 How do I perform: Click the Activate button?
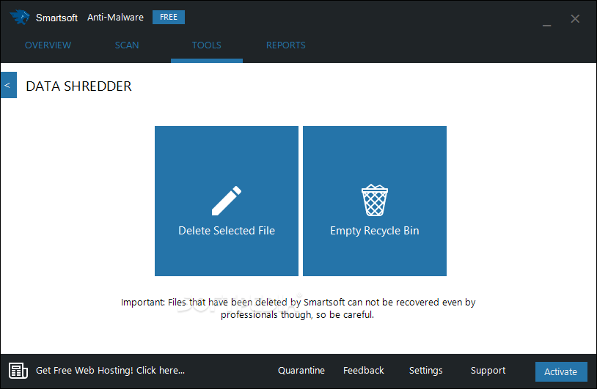(x=561, y=371)
